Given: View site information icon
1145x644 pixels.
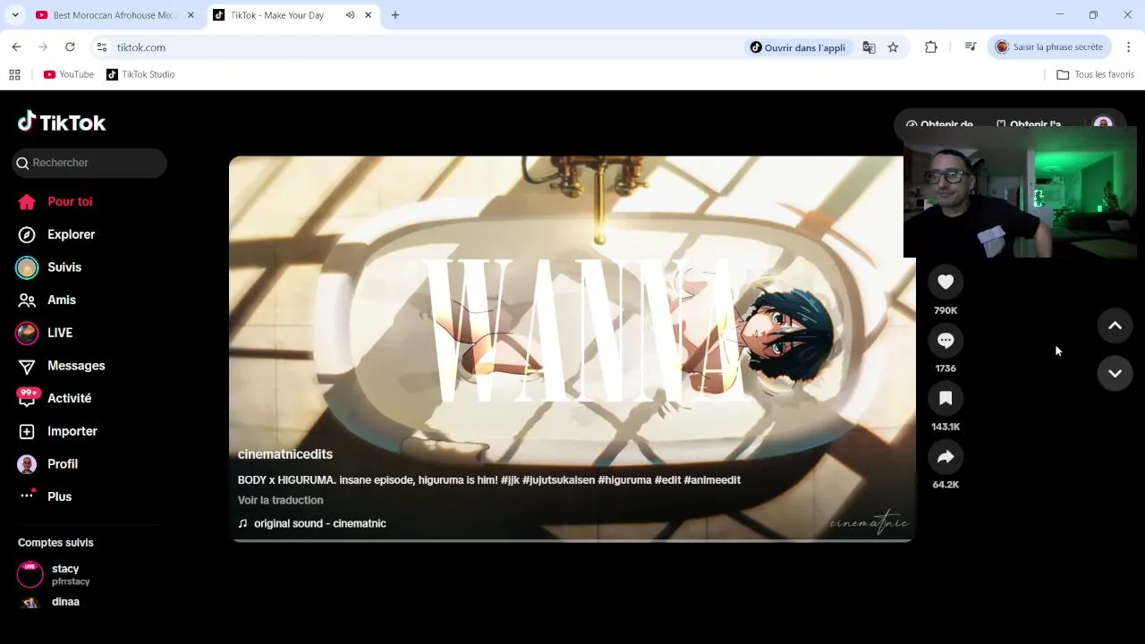Looking at the screenshot, I should [x=102, y=47].
